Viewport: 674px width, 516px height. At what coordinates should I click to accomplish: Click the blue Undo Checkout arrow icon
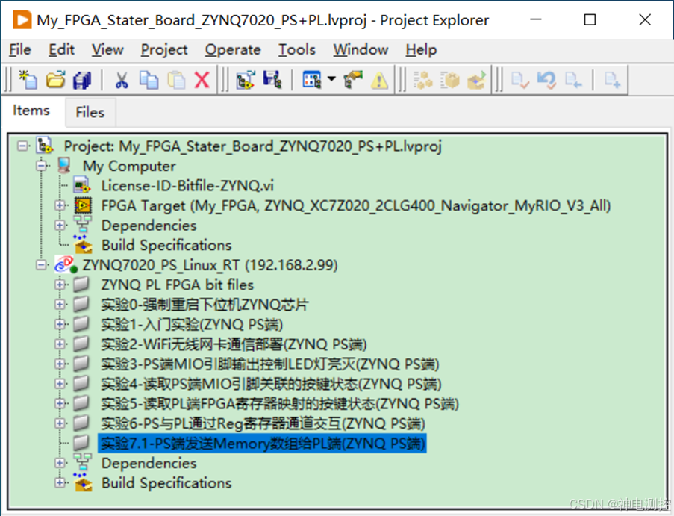click(x=546, y=80)
